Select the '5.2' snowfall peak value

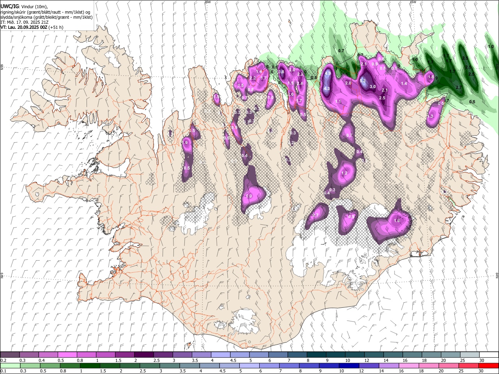tap(362, 81)
